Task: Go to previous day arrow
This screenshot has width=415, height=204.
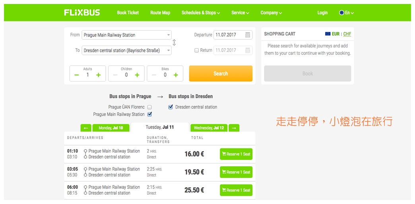Action: click(86, 128)
